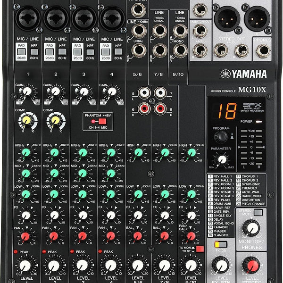283x283 pixels.
Task: Click the channel 5/6 LEVEL knob
Action: (138, 265)
